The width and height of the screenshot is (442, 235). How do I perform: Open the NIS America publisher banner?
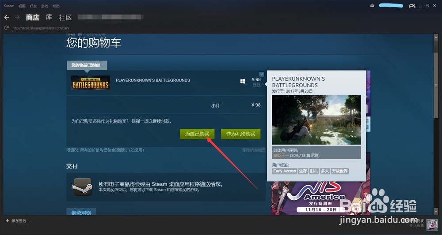pos(321,198)
